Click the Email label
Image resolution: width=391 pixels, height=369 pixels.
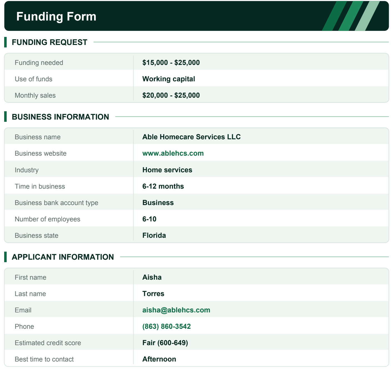tap(23, 310)
